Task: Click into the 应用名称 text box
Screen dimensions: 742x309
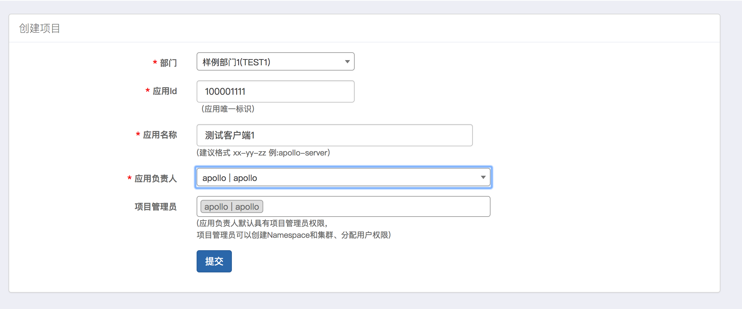Action: click(334, 135)
